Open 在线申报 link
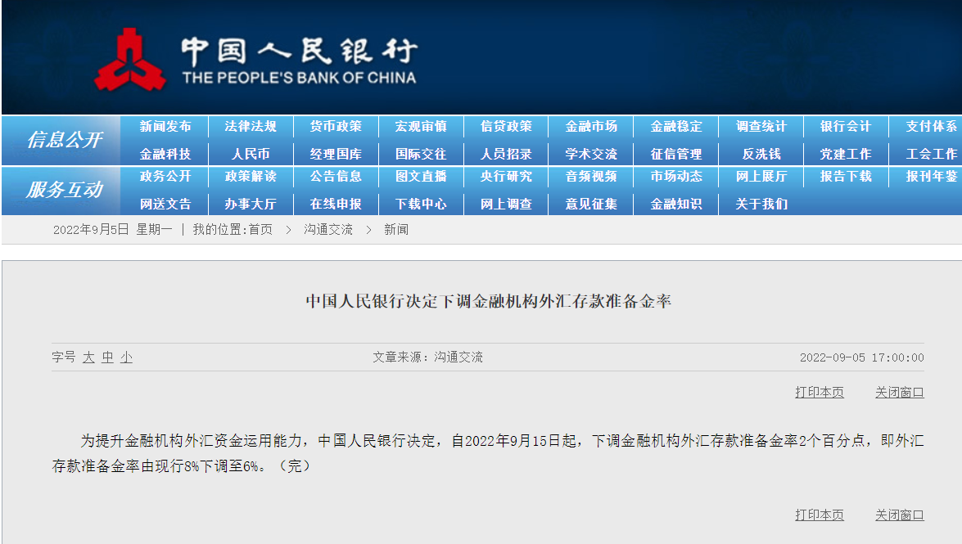The image size is (962, 544). [336, 204]
